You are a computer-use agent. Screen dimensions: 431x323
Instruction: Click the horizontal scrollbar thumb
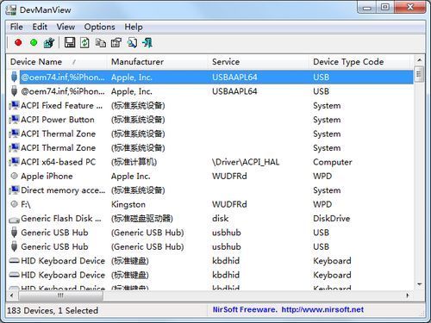pyautogui.click(x=59, y=295)
